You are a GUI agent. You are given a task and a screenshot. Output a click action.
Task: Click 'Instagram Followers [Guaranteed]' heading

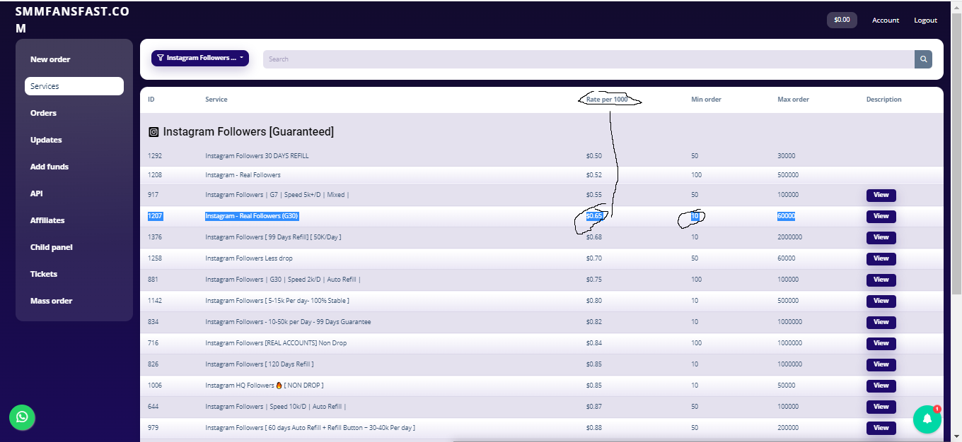coord(248,132)
